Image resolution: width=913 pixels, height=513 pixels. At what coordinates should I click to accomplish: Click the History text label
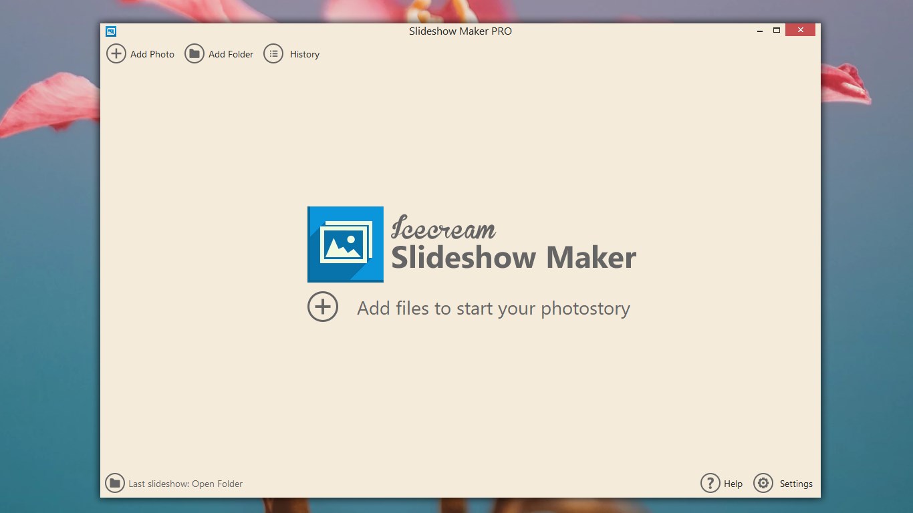305,55
